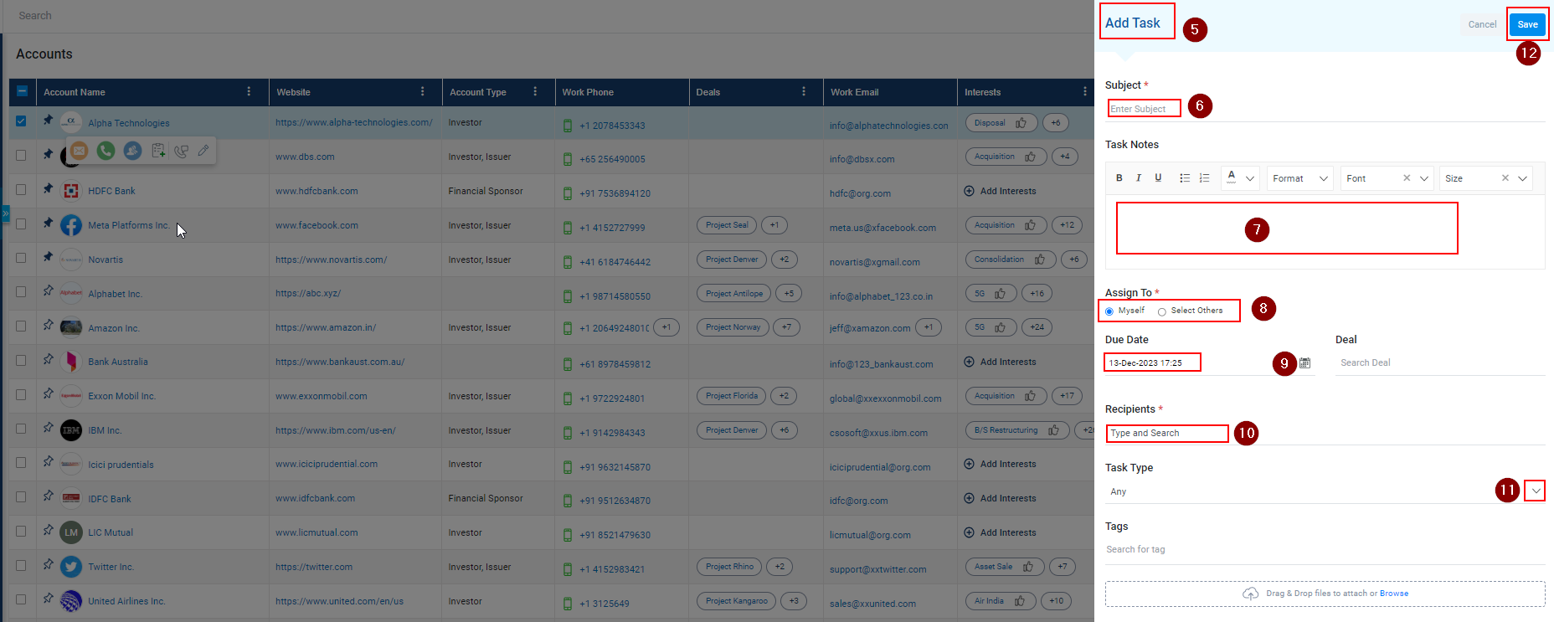
Task: Check the IBM Inc. row checkbox
Action: [21, 429]
